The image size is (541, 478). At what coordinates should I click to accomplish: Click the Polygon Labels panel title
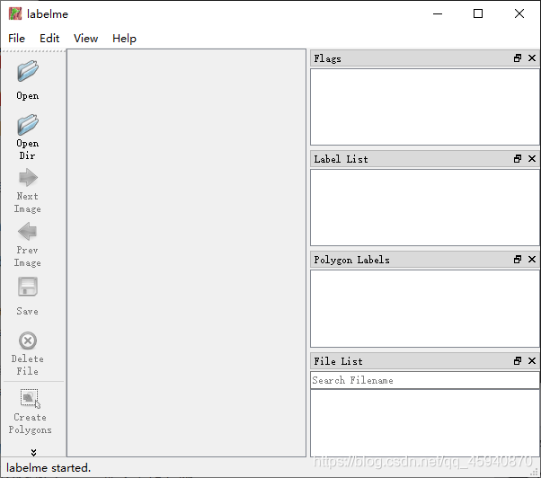pyautogui.click(x=351, y=260)
